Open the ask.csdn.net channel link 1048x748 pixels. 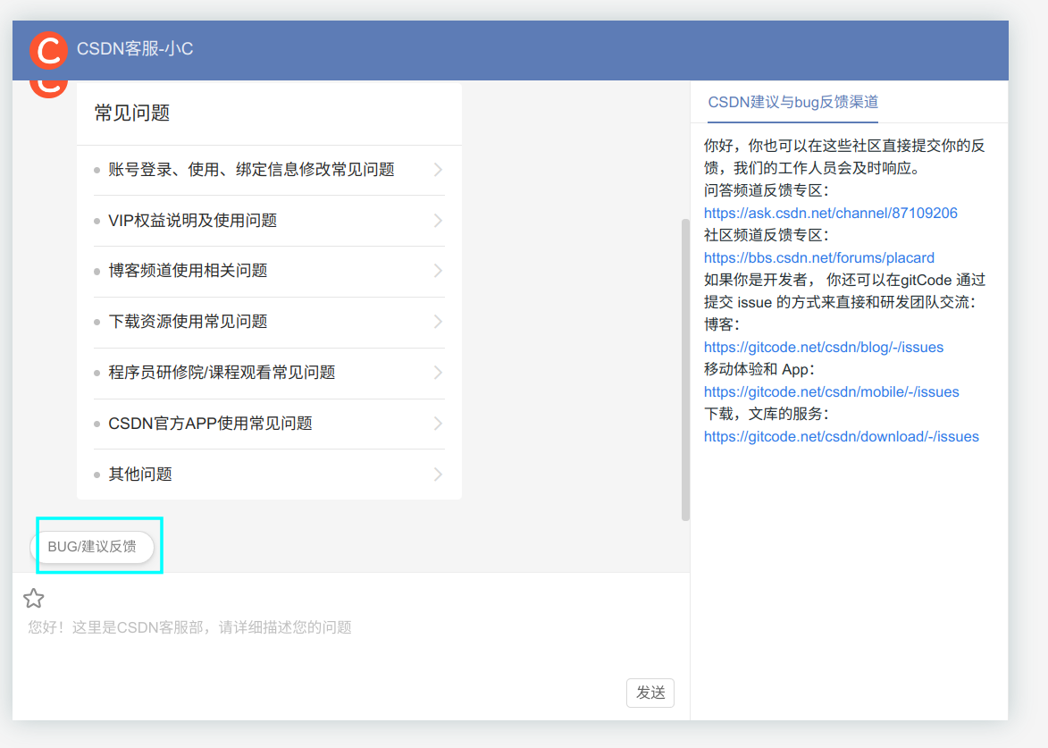[830, 214]
